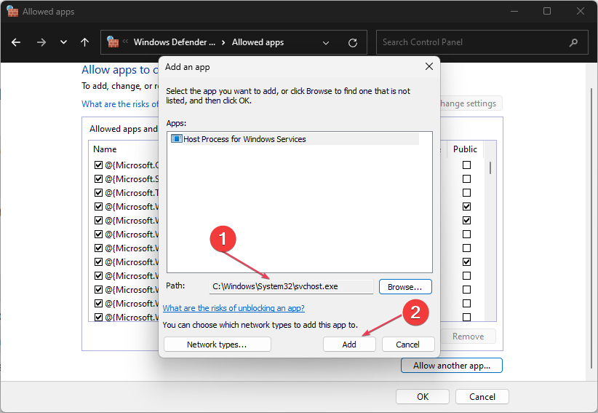Toggle the Public checkbox in third row

click(466, 192)
